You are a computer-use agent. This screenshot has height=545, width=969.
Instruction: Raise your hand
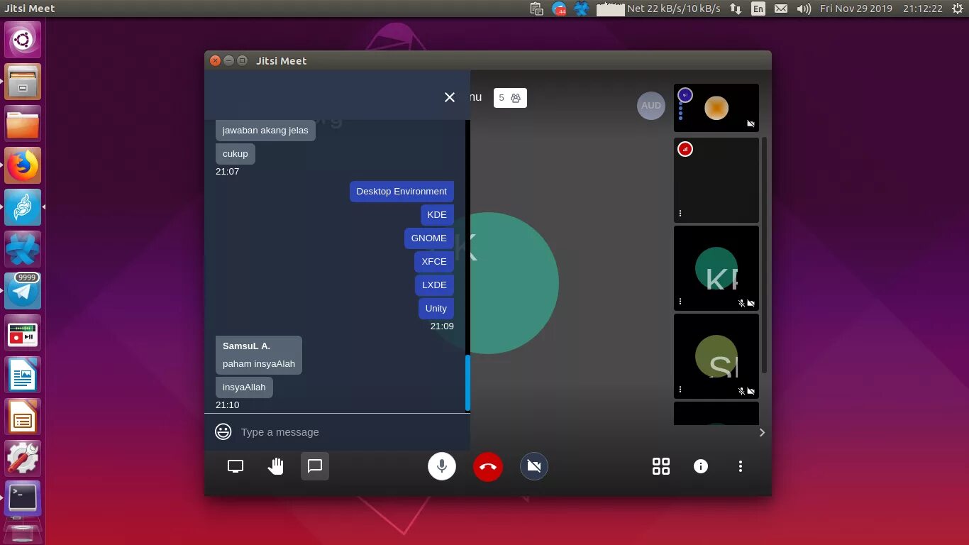point(275,466)
